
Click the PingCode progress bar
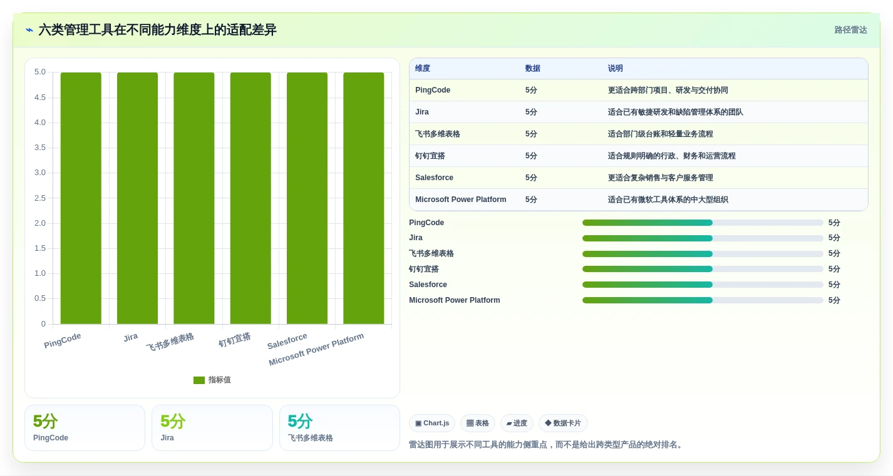(703, 223)
